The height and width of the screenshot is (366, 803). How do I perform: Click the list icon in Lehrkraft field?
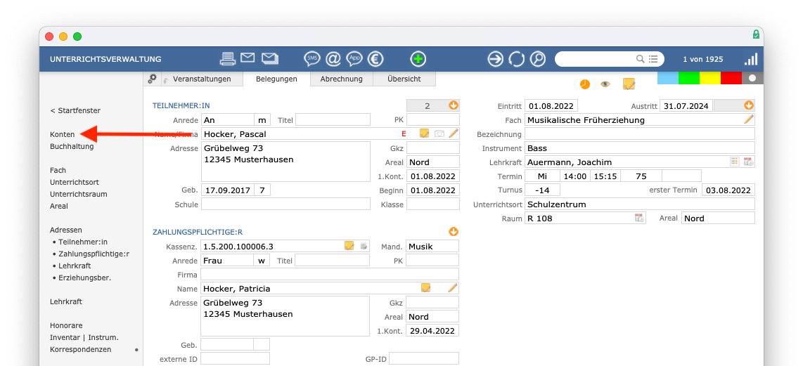735,162
